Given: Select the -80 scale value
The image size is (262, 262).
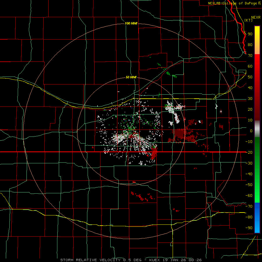Looking at the screenshot, I should pos(249,217).
